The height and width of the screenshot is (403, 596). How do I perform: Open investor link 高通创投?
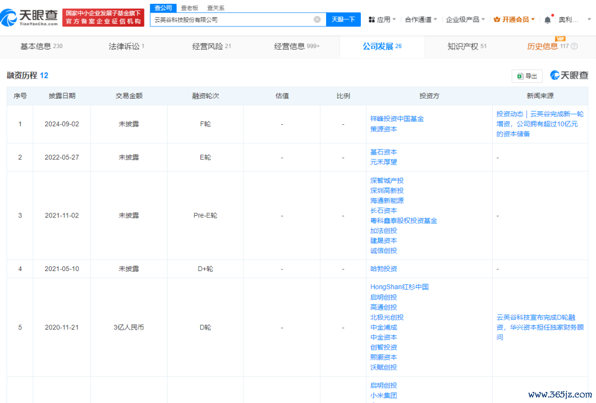(x=384, y=307)
